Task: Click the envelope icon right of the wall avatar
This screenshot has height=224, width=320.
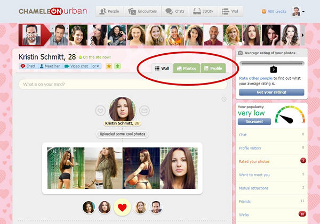Action: pyautogui.click(x=145, y=111)
